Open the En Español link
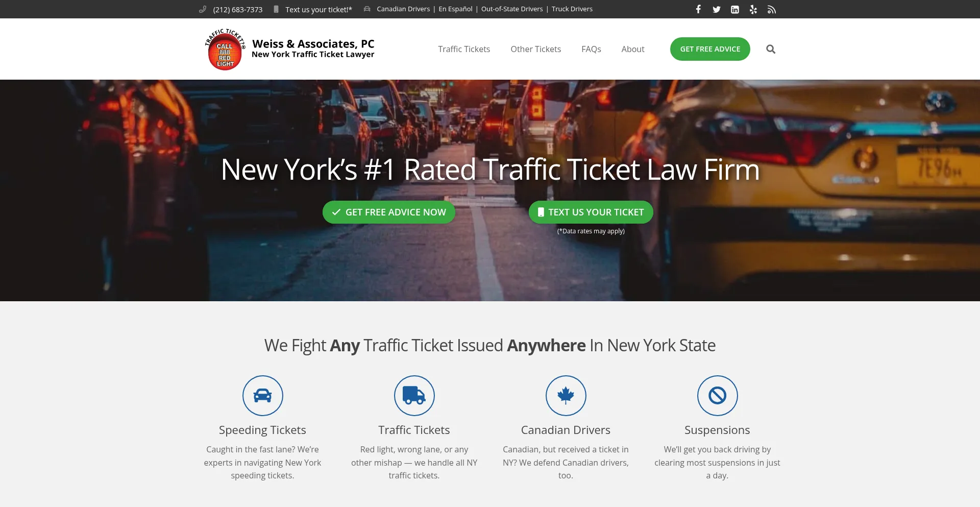This screenshot has width=980, height=507. [455, 9]
